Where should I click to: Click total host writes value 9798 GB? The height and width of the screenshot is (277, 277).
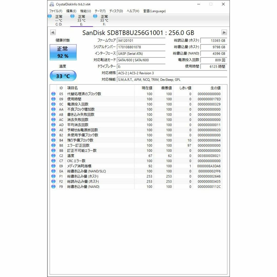click(214, 47)
